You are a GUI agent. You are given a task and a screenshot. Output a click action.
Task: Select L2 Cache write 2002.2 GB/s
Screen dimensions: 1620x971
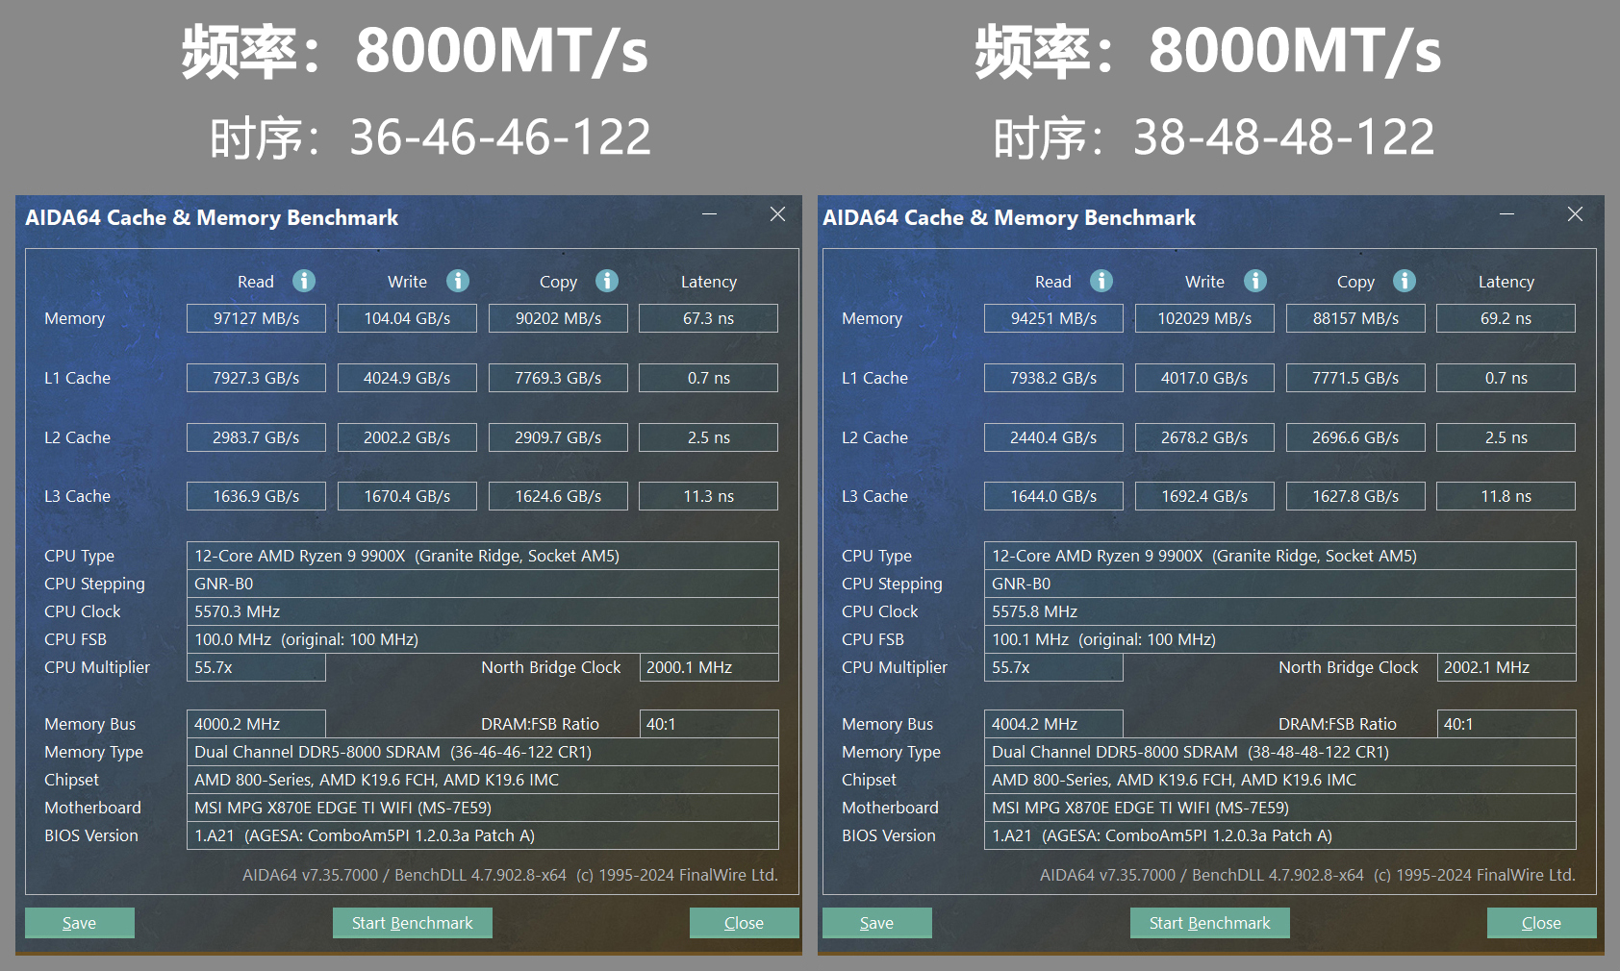(407, 437)
